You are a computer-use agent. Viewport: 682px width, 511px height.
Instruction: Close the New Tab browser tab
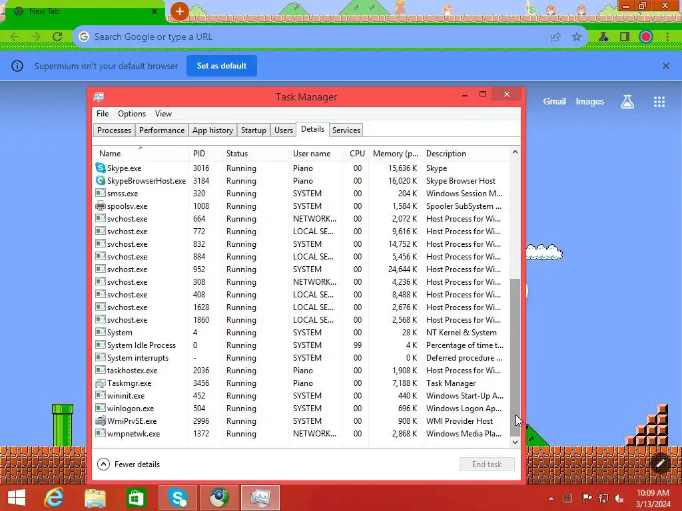154,11
